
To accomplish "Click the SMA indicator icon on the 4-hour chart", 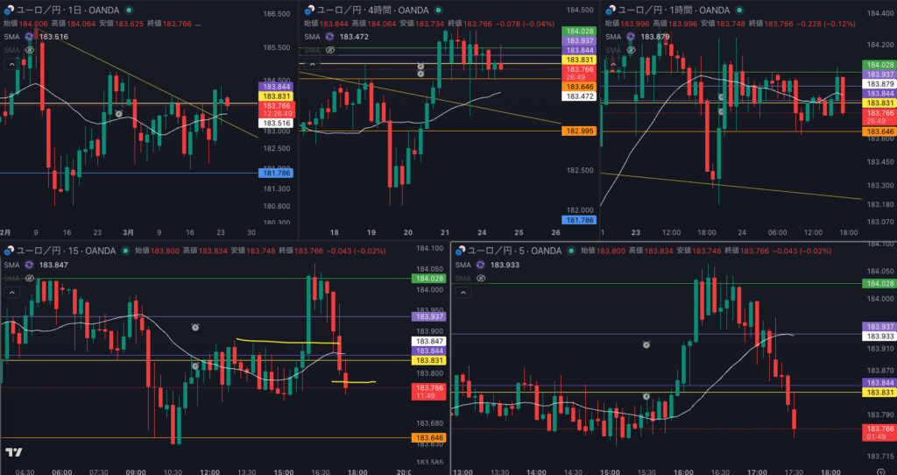I will coord(329,37).
